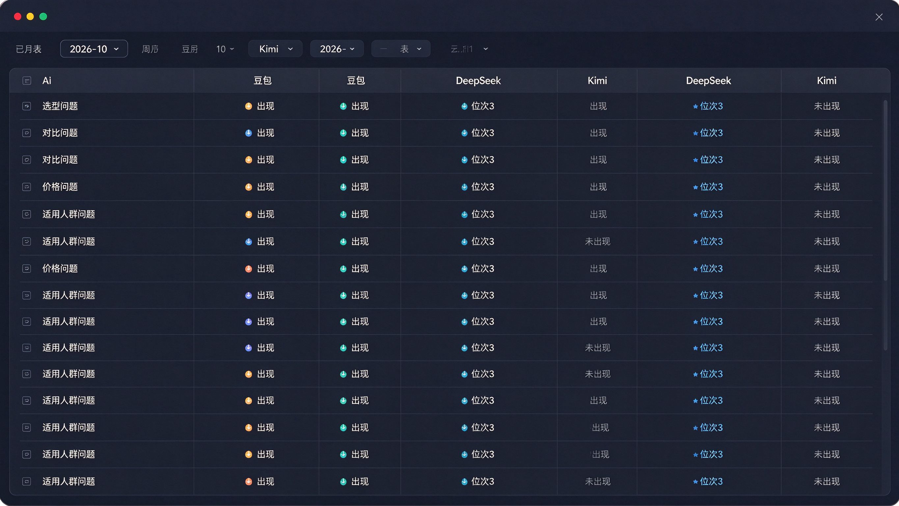Tick checkbox of 对比问题 row with blue icon
This screenshot has width=899, height=506.
(x=27, y=133)
